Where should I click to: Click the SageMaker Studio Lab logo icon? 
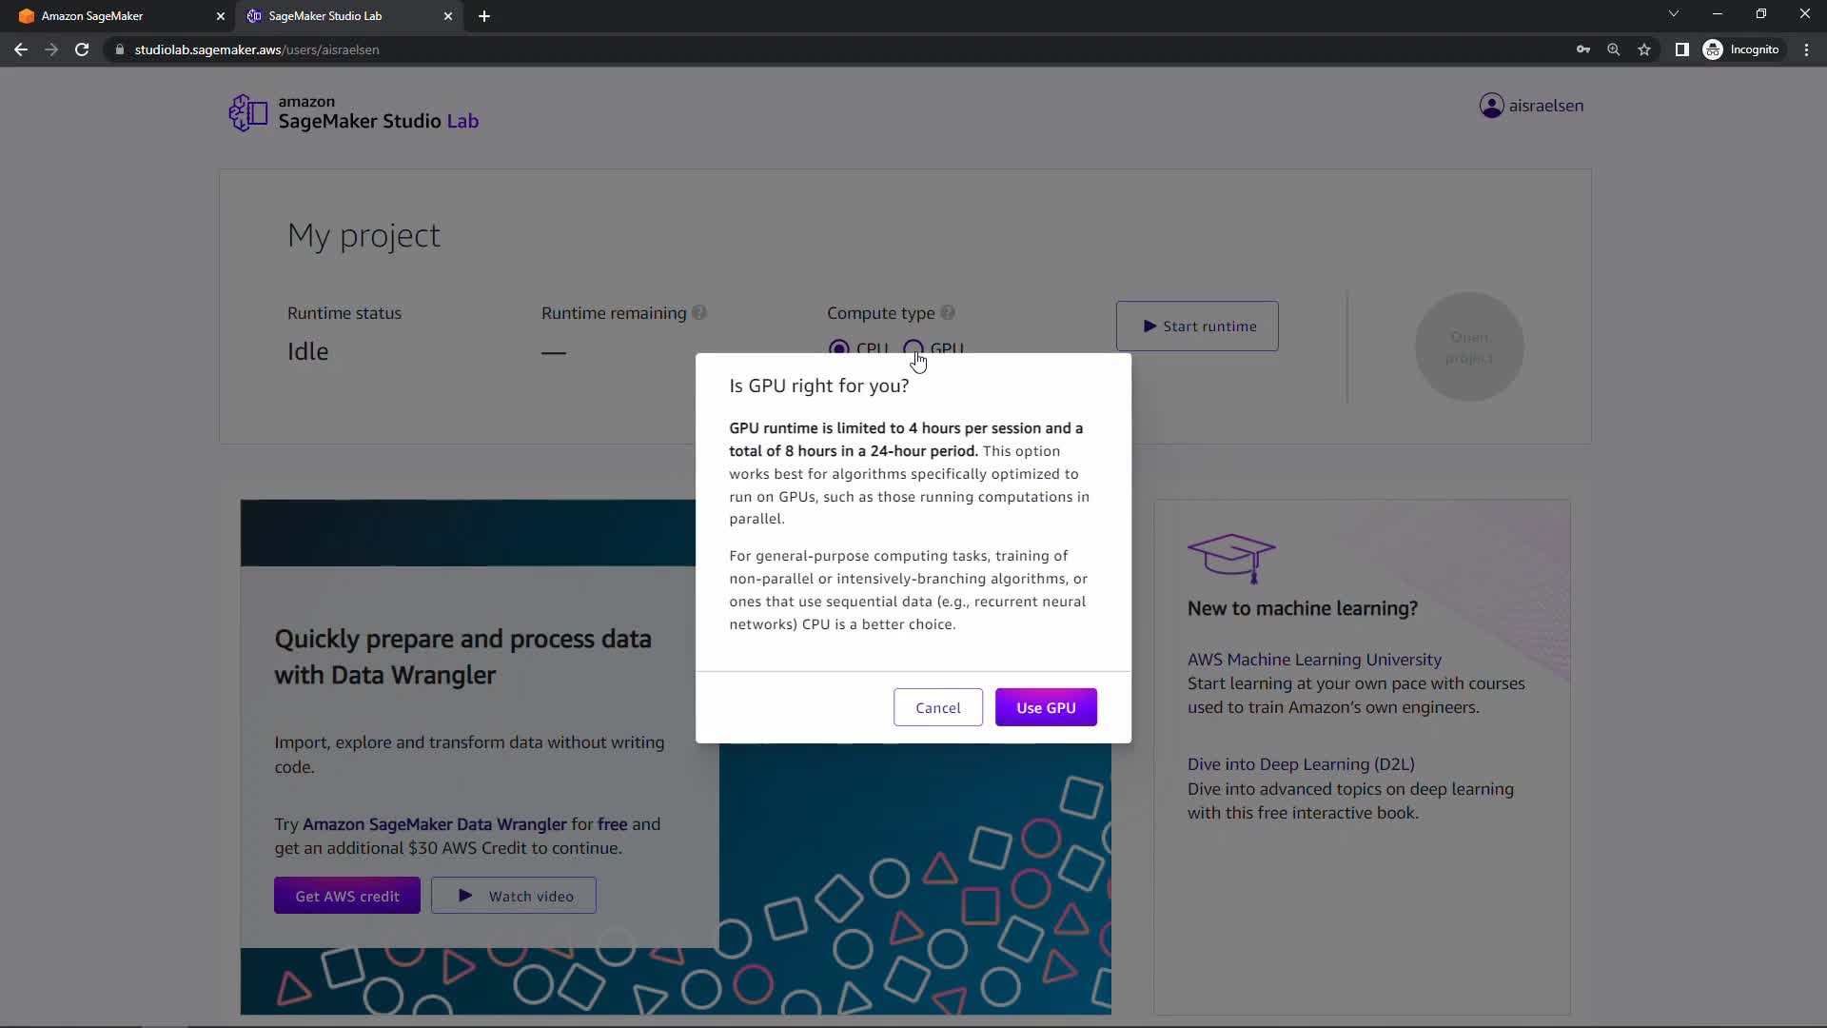click(248, 113)
